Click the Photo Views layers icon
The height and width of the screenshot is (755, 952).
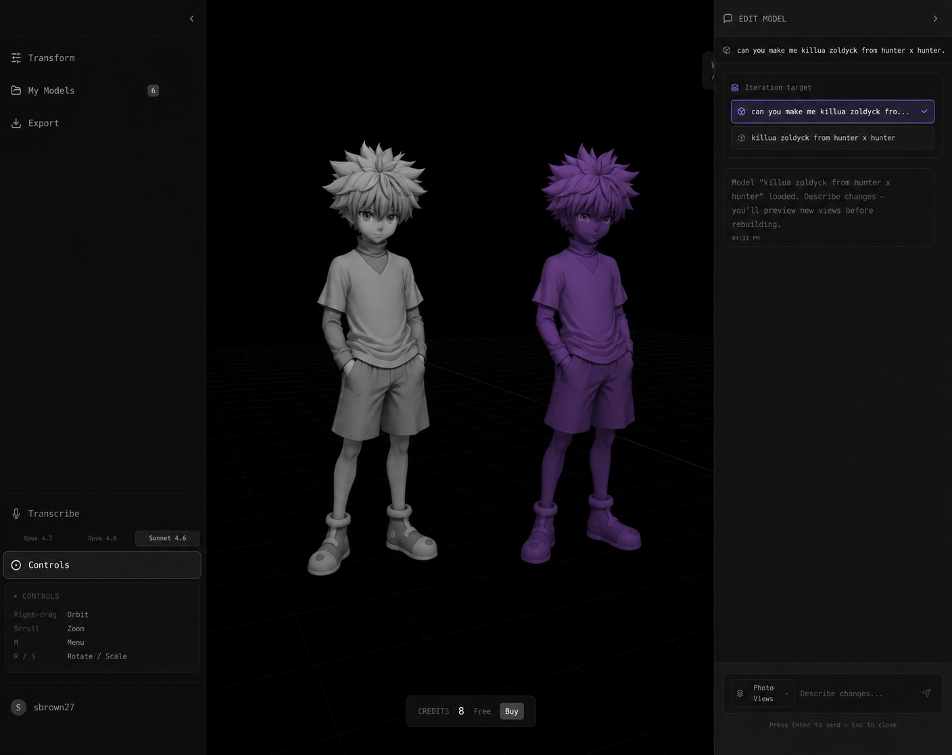(x=740, y=693)
